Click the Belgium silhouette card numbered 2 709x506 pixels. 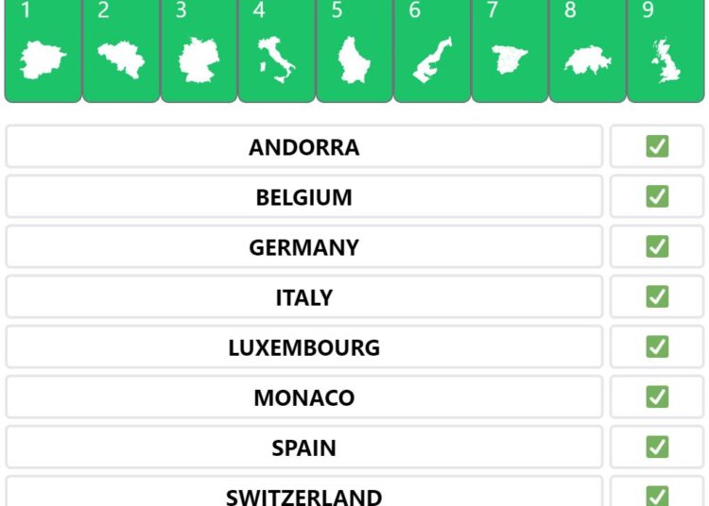121,51
